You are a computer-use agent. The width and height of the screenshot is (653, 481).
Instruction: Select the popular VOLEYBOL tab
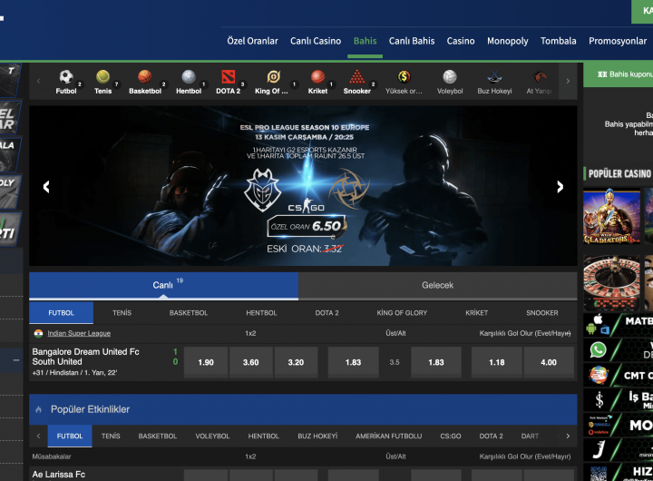point(212,436)
